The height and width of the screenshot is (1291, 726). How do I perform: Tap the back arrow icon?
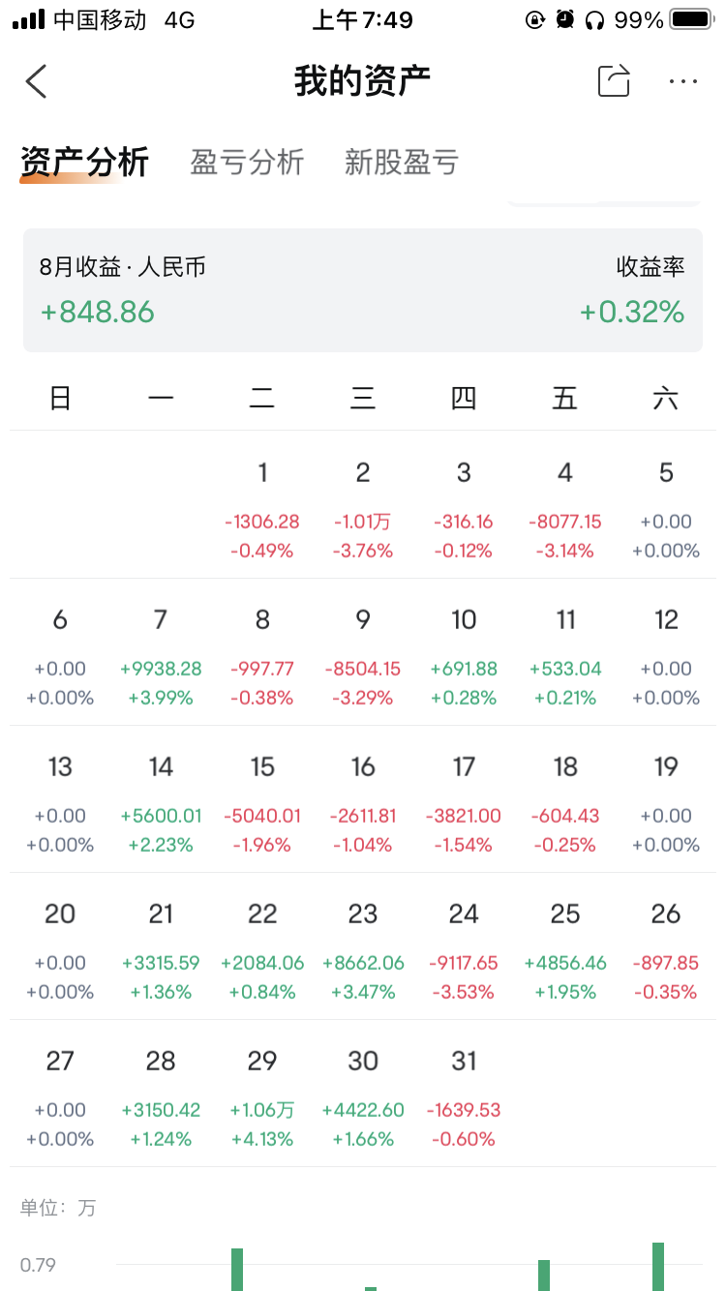37,82
